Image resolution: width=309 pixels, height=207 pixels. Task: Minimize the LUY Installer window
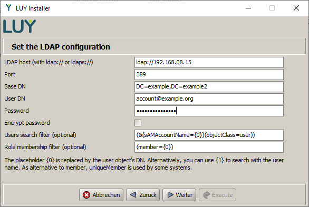(248, 8)
